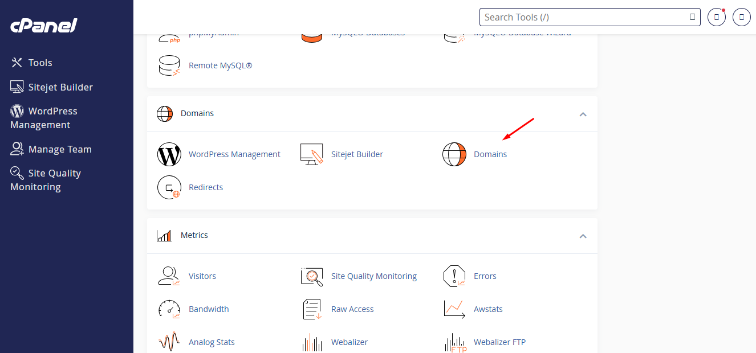Click the Analog Stats link
This screenshot has width=756, height=353.
coord(212,342)
